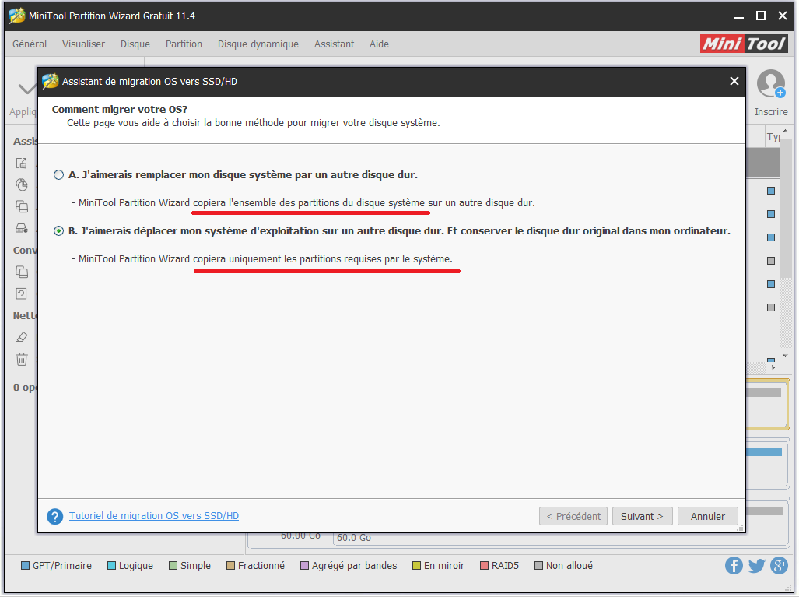Click the RAID5 legend color swatch
The image size is (799, 597).
point(484,565)
